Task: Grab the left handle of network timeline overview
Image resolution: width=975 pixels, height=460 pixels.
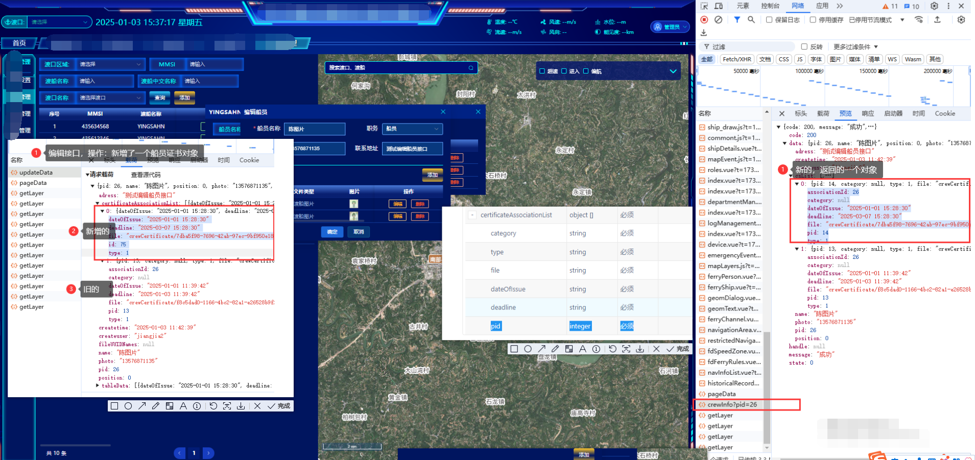Action: coord(698,71)
